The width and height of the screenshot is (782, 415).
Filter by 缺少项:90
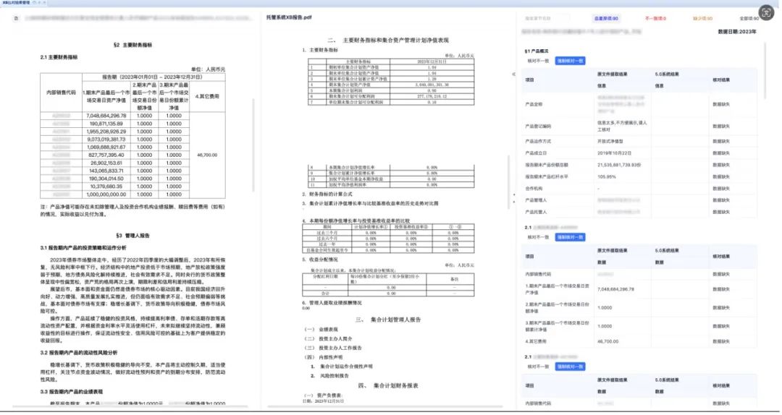click(x=702, y=18)
